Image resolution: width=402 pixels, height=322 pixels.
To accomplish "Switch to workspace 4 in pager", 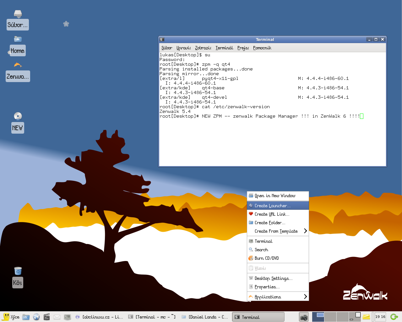I will point(355,317).
